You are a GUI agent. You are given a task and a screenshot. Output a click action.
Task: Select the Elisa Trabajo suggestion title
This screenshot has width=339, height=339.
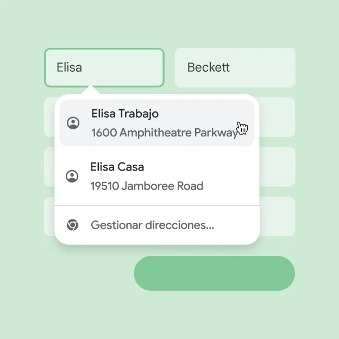click(x=125, y=114)
